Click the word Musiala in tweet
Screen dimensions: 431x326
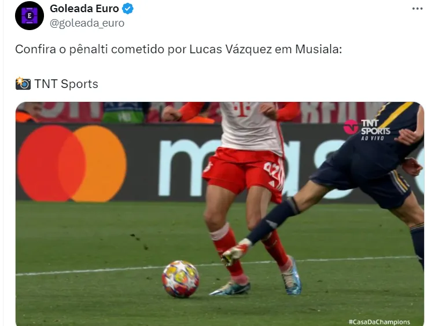(319, 50)
